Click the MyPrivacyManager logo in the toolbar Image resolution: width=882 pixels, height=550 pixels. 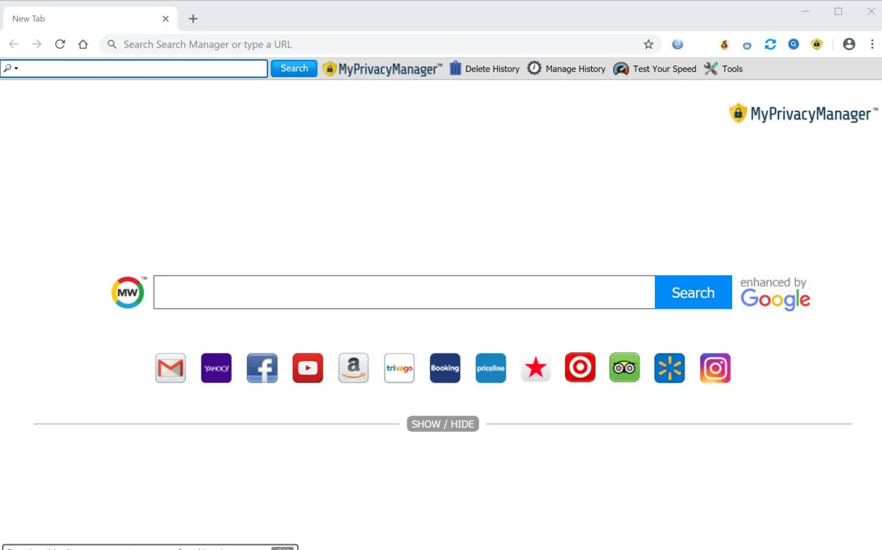click(382, 69)
